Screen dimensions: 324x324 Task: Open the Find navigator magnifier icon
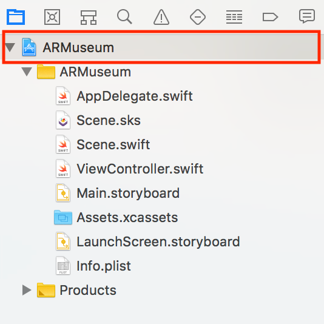(124, 17)
